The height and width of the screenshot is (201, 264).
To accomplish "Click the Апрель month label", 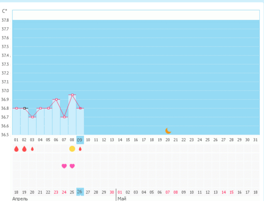I will click(x=20, y=199).
